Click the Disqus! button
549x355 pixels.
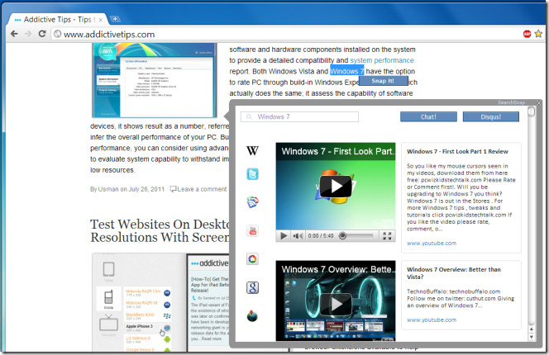click(x=491, y=116)
